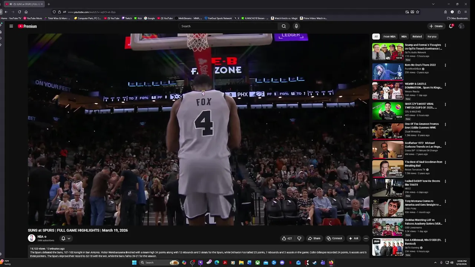Select the All filter chip
This screenshot has height=267, width=475.
(376, 36)
